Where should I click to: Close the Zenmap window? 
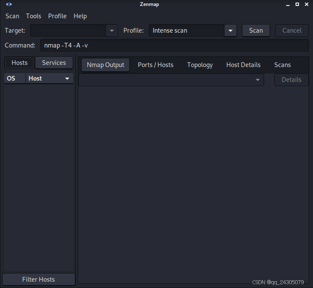click(307, 4)
